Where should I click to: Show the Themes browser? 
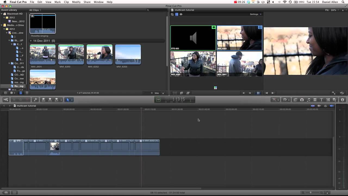[334, 100]
